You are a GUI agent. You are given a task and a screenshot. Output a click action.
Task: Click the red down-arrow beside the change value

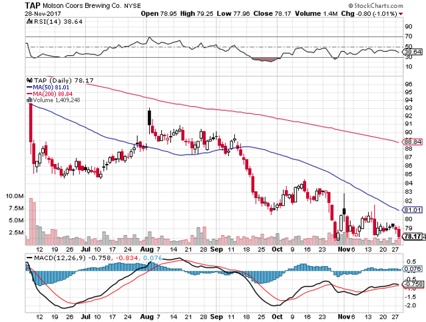click(401, 14)
